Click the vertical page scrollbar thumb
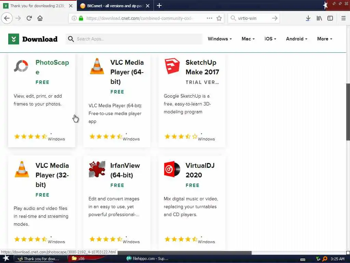350x263 pixels. [348, 112]
